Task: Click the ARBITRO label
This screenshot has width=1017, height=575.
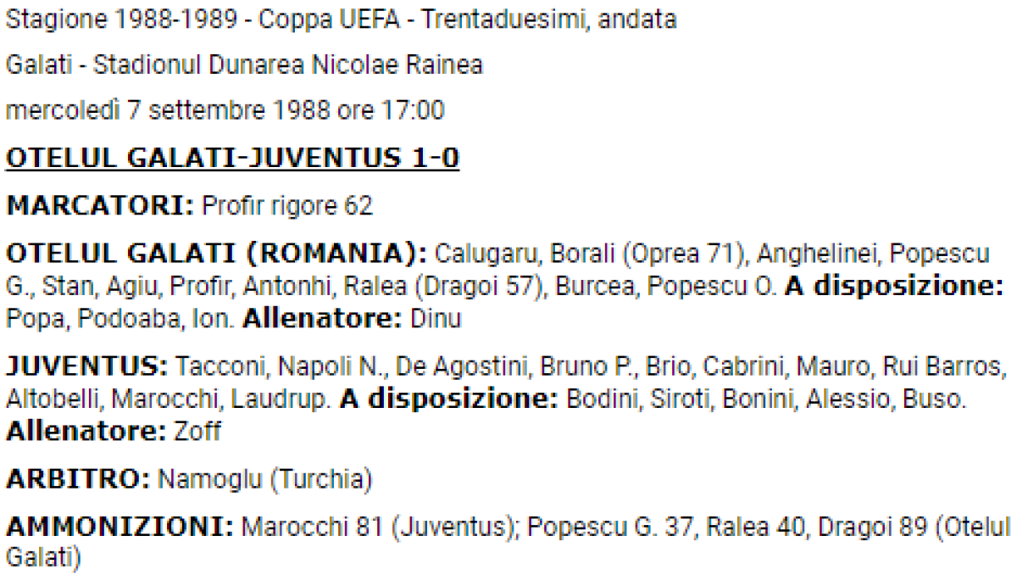Action: pos(77,479)
